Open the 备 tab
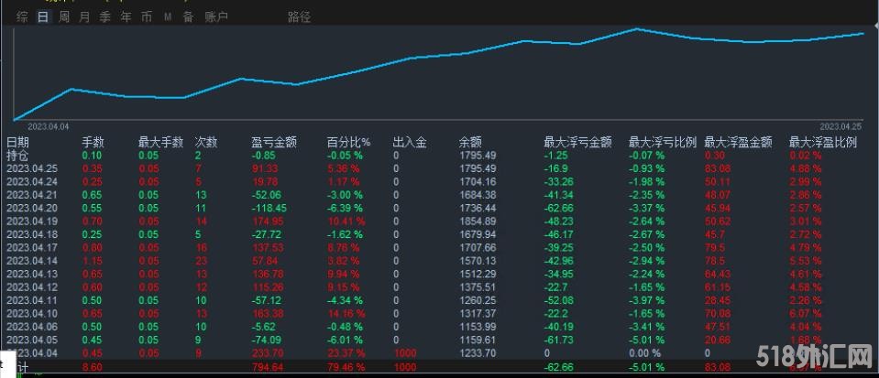This screenshot has width=879, height=378. 189,16
